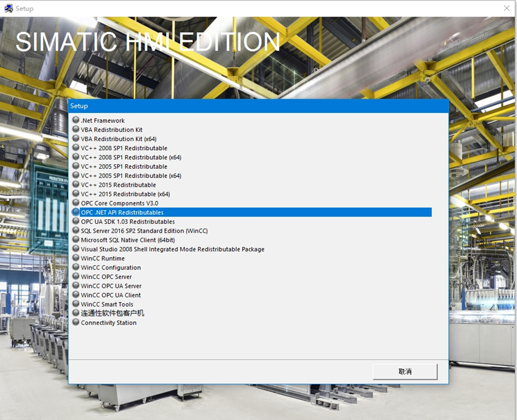Click status icon for Connectivity Station
This screenshot has width=517, height=420.
76,322
